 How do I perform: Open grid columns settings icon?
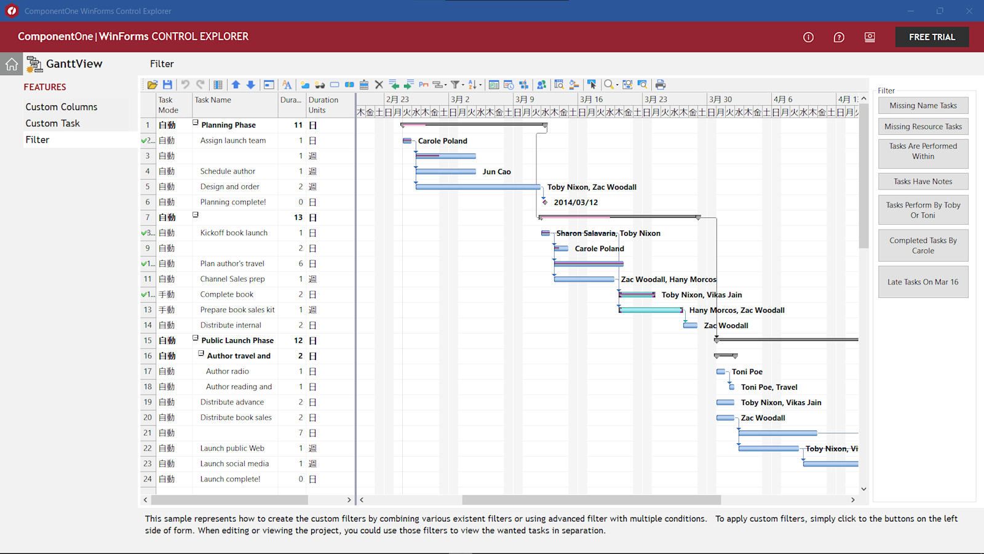tap(218, 84)
